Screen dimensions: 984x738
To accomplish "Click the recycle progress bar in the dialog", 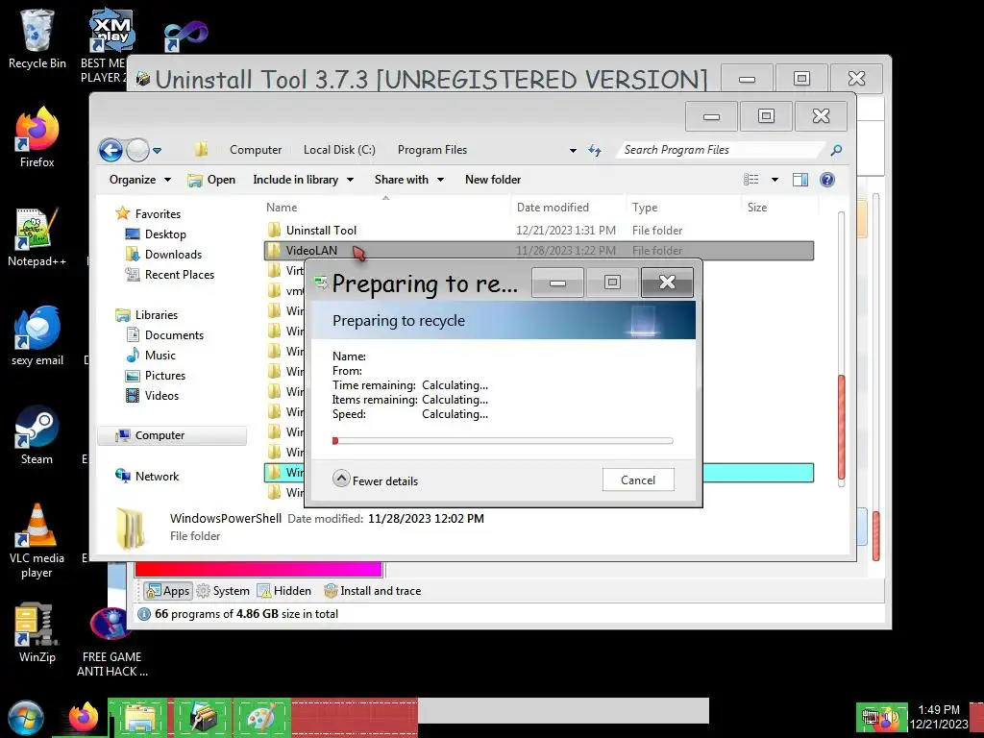I will pyautogui.click(x=503, y=440).
